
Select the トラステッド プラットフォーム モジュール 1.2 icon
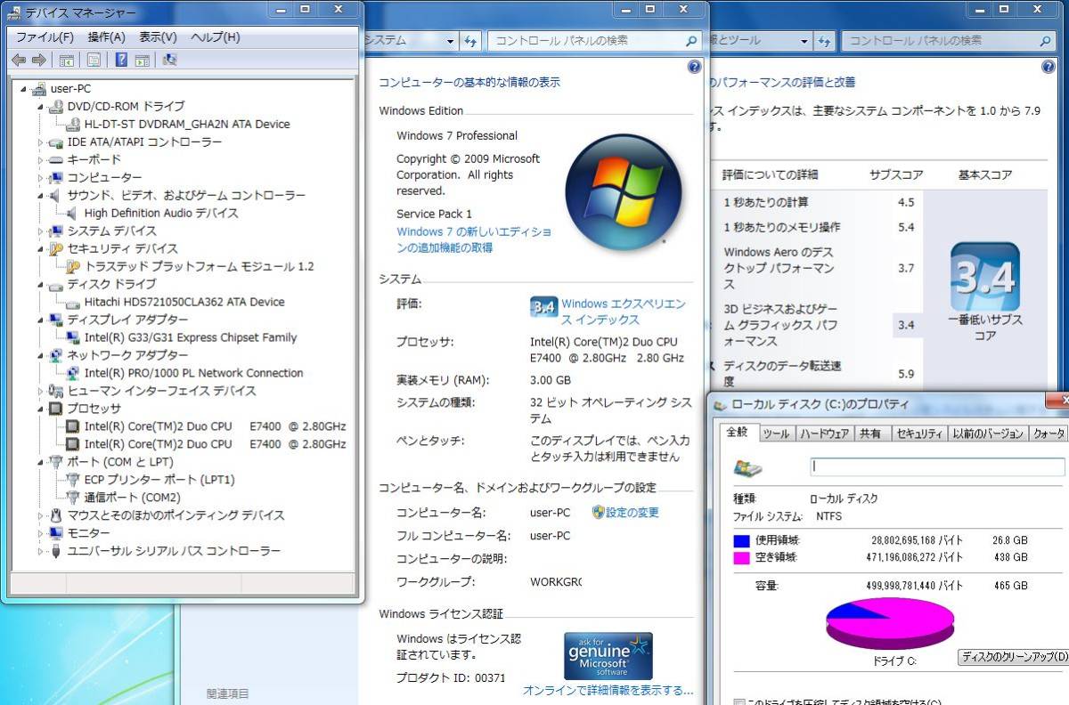click(73, 266)
